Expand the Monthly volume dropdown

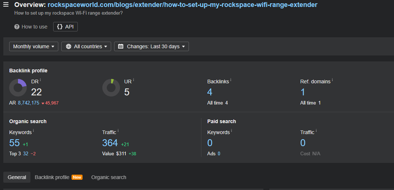[x=34, y=46]
